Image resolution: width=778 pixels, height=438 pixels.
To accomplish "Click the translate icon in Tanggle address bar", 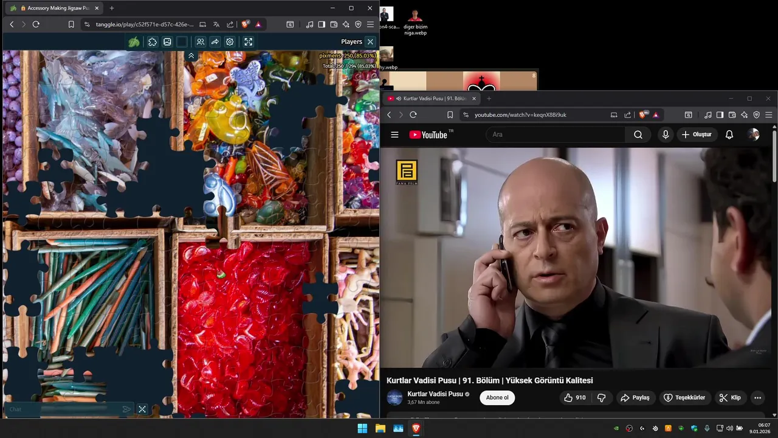I will pyautogui.click(x=216, y=24).
